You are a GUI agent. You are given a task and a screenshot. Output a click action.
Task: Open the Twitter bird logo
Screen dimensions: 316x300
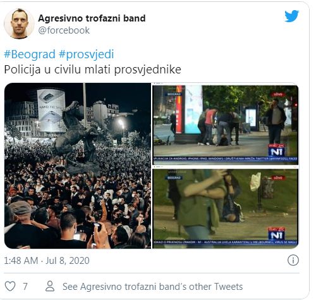[x=291, y=16]
